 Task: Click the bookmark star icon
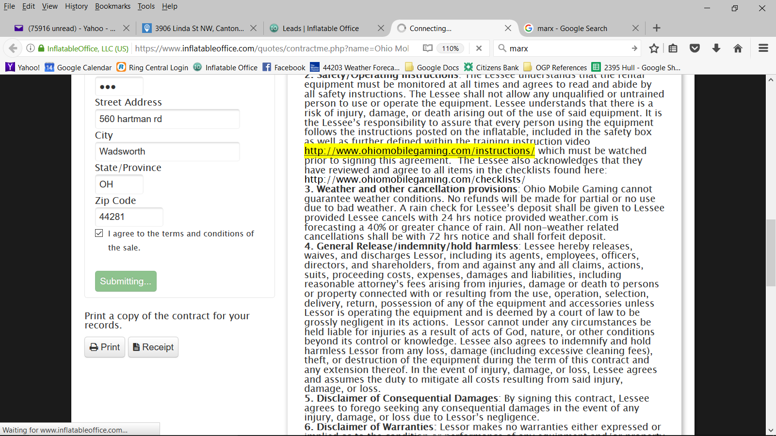[654, 48]
